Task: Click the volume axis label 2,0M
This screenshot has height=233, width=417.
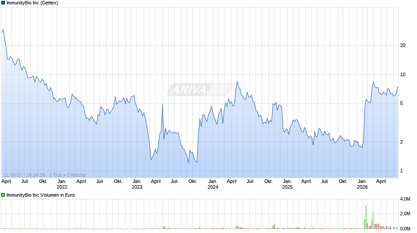Action: tap(405, 214)
